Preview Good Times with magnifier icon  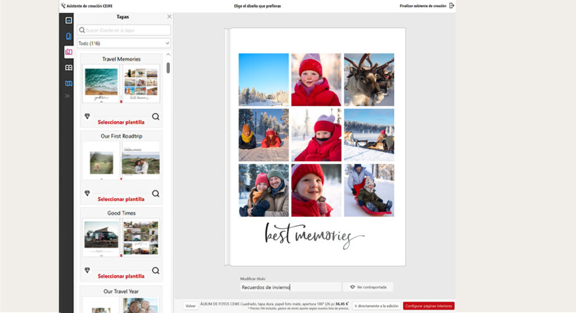(x=156, y=270)
